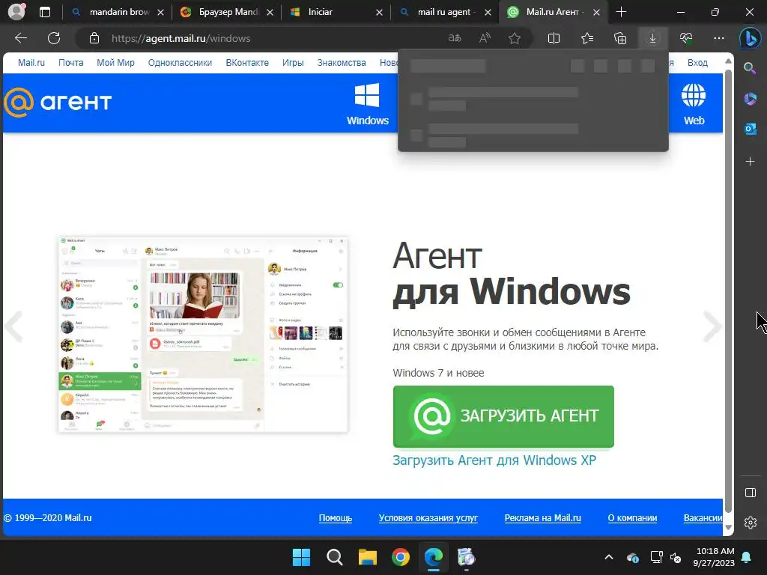The height and width of the screenshot is (575, 767).
Task: Go to the Агент logo homepage
Action: 58,102
